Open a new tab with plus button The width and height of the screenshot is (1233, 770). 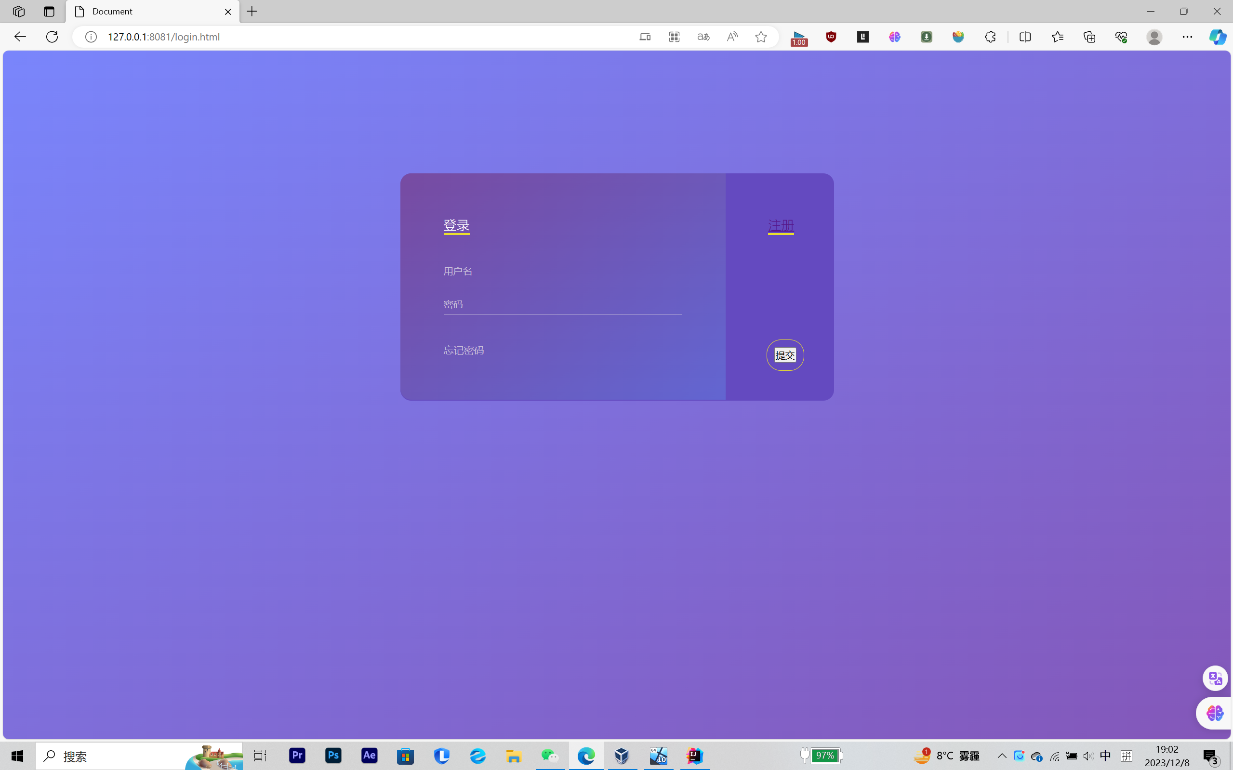pyautogui.click(x=252, y=11)
